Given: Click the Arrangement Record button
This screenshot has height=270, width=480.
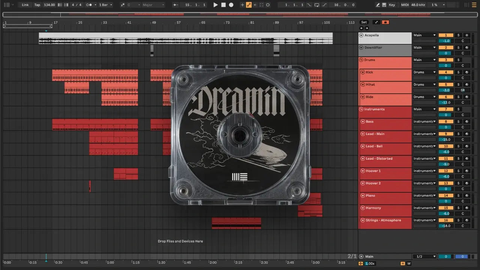Looking at the screenshot, I should (231, 5).
